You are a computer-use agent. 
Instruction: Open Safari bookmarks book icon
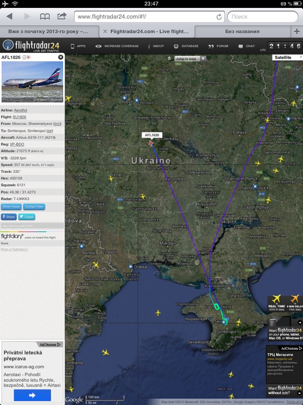45,16
